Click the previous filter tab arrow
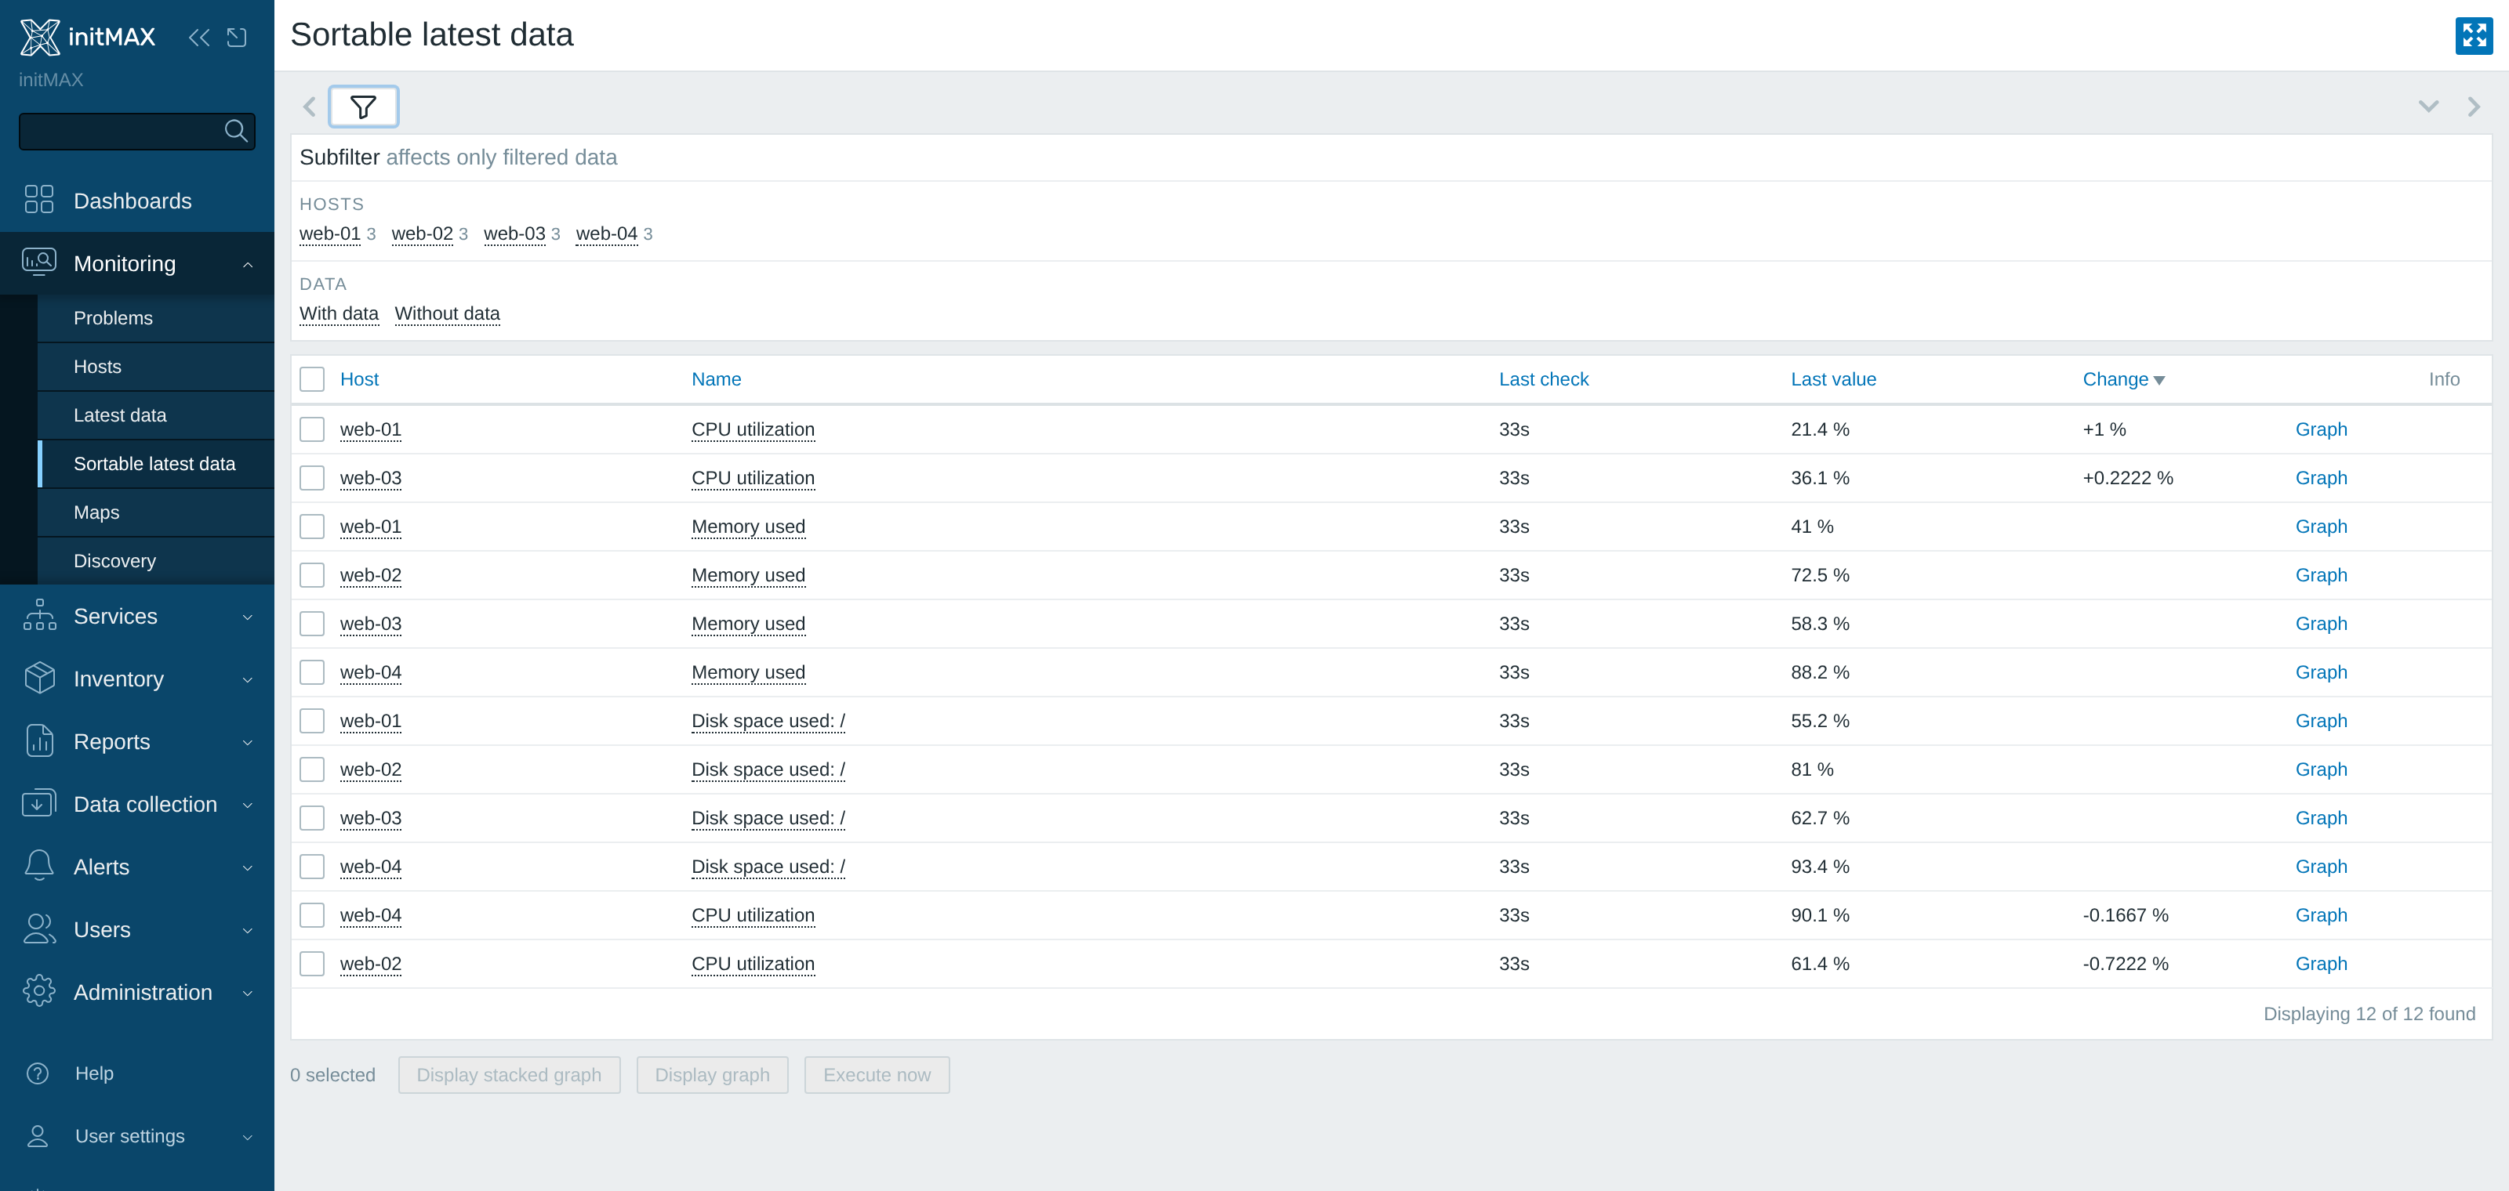 [310, 106]
